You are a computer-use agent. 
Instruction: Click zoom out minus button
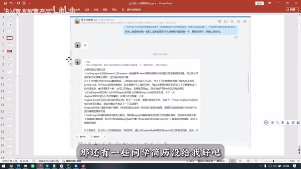coord(261,161)
